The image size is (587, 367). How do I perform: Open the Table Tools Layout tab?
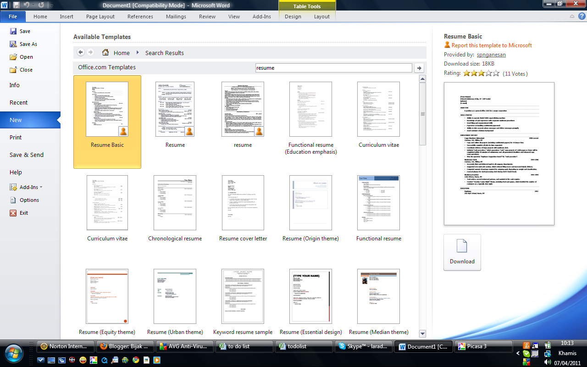[x=322, y=17]
